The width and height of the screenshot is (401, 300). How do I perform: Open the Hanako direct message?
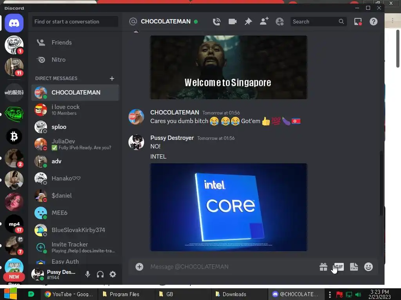point(75,178)
